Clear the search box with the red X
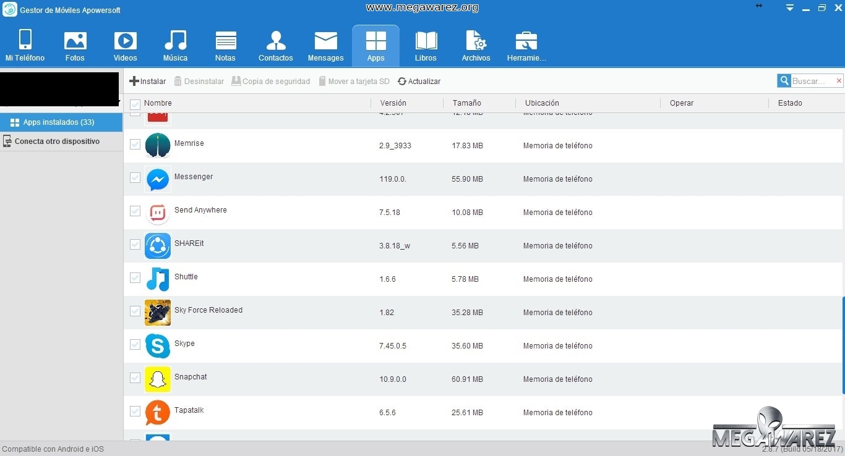Viewport: 845px width, 456px height. click(839, 81)
